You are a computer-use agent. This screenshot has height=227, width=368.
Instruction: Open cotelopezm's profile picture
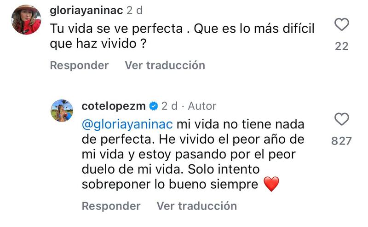(62, 111)
